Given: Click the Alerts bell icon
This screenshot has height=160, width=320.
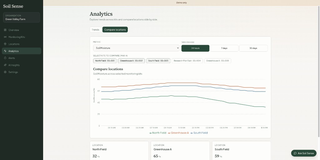Looking at the screenshot, I should coord(5,58).
